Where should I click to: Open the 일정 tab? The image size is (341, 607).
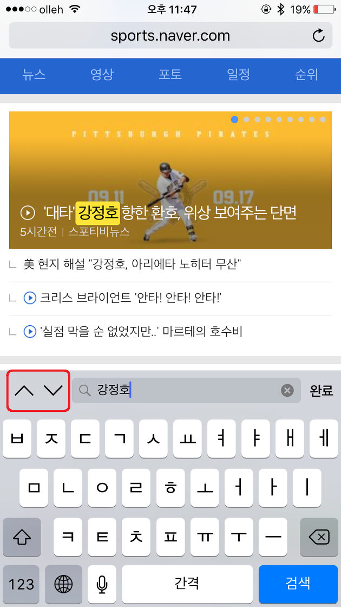[238, 74]
